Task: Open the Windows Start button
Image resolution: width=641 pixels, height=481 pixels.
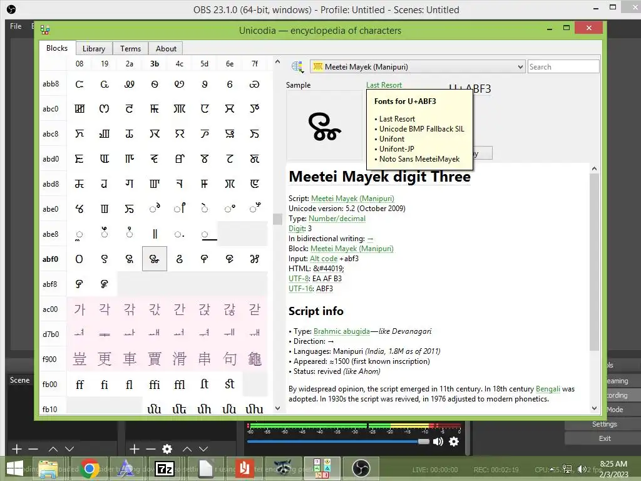Action: coord(15,468)
